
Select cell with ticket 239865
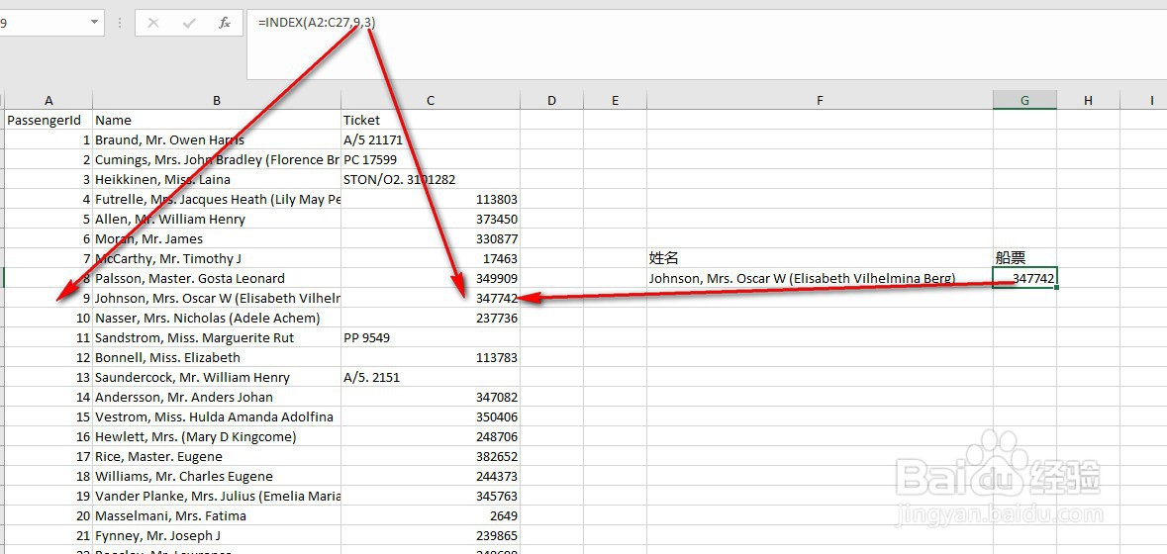click(431, 535)
